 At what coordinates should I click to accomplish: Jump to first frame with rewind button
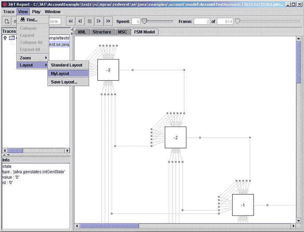coord(71,22)
